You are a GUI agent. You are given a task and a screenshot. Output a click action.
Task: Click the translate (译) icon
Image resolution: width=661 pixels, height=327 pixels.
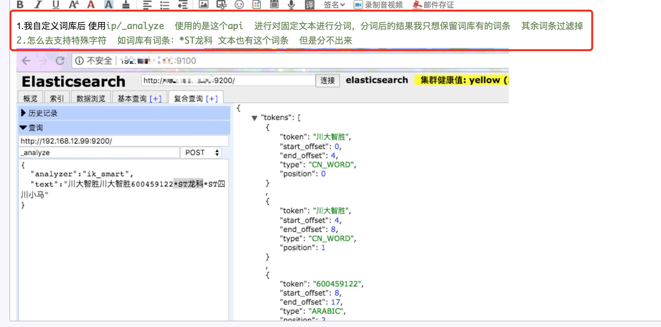point(310,4)
